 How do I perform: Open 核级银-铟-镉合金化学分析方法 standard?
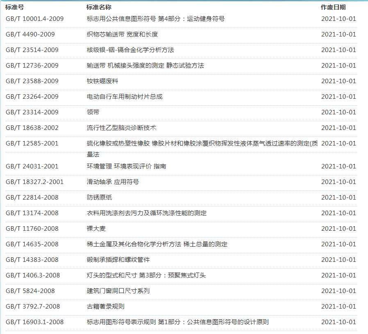pyautogui.click(x=130, y=50)
